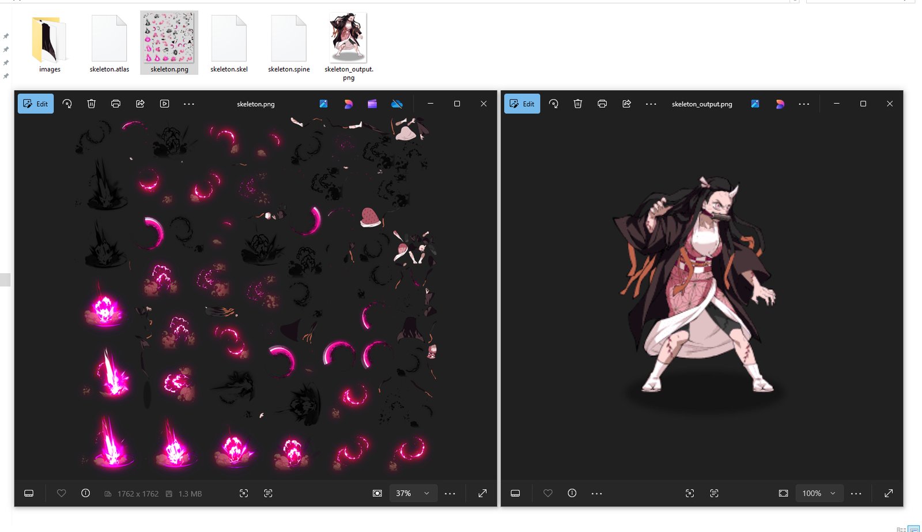Toggle filmstrip view in skeleton.png window
This screenshot has width=922, height=532.
29,493
